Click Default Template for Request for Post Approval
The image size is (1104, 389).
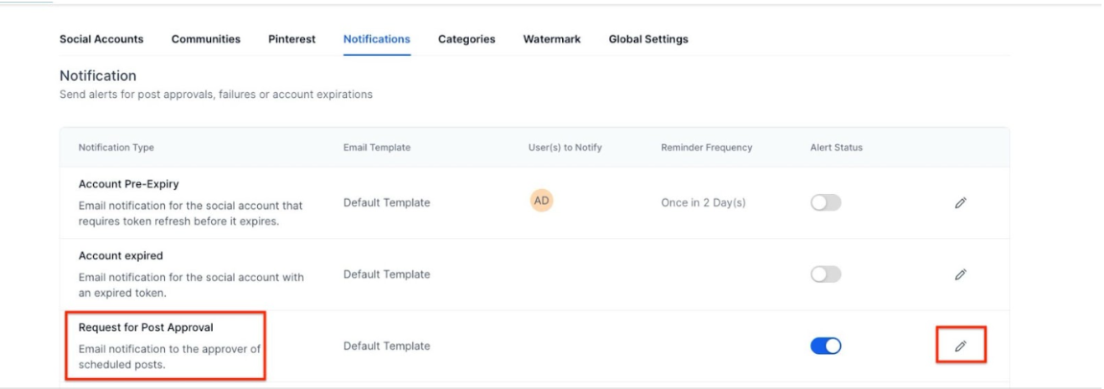[386, 345]
